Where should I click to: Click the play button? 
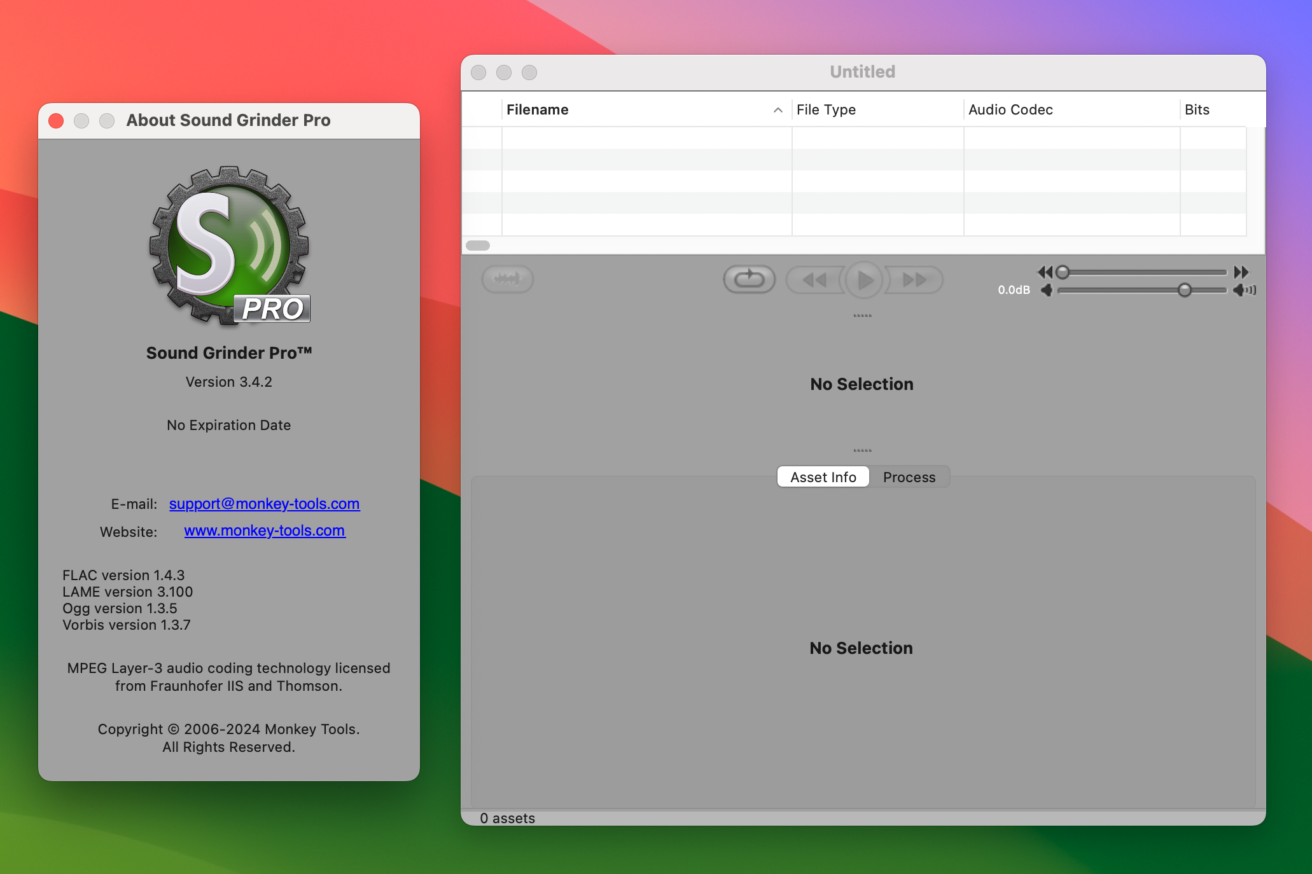pos(864,280)
